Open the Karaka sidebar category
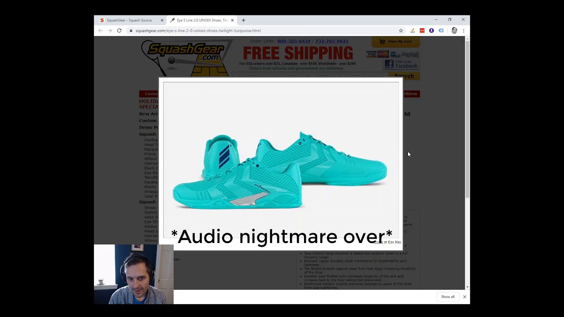 (x=151, y=182)
